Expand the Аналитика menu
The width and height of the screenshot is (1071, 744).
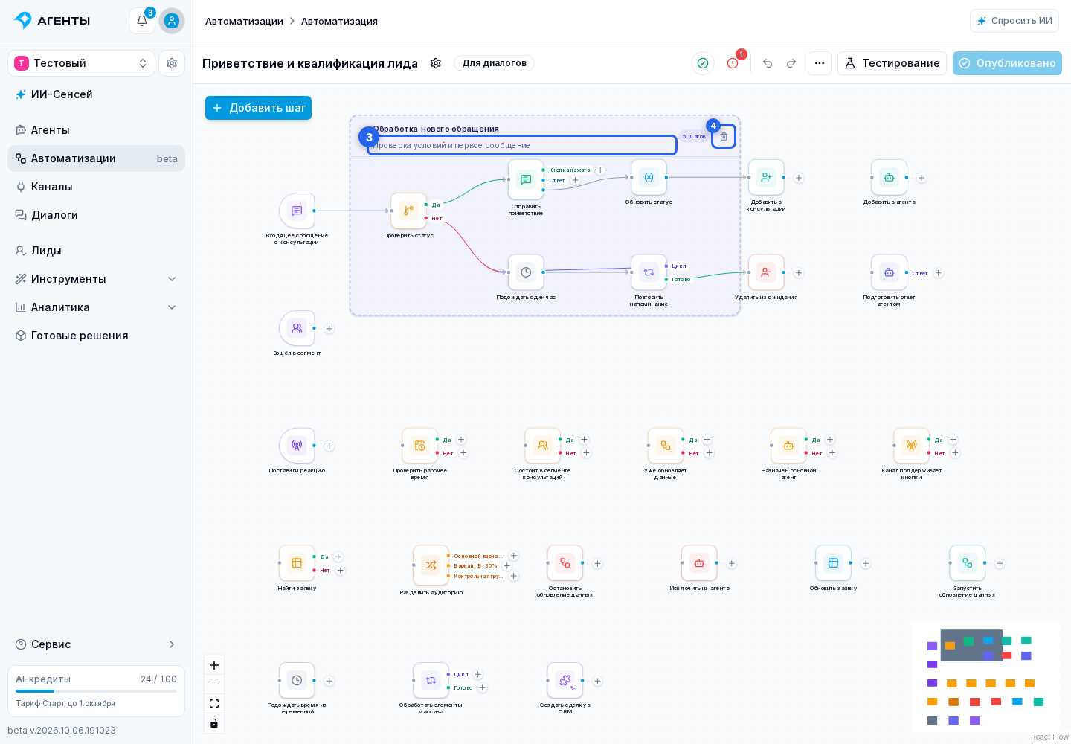[x=97, y=307]
